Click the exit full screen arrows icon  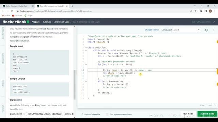214,22
